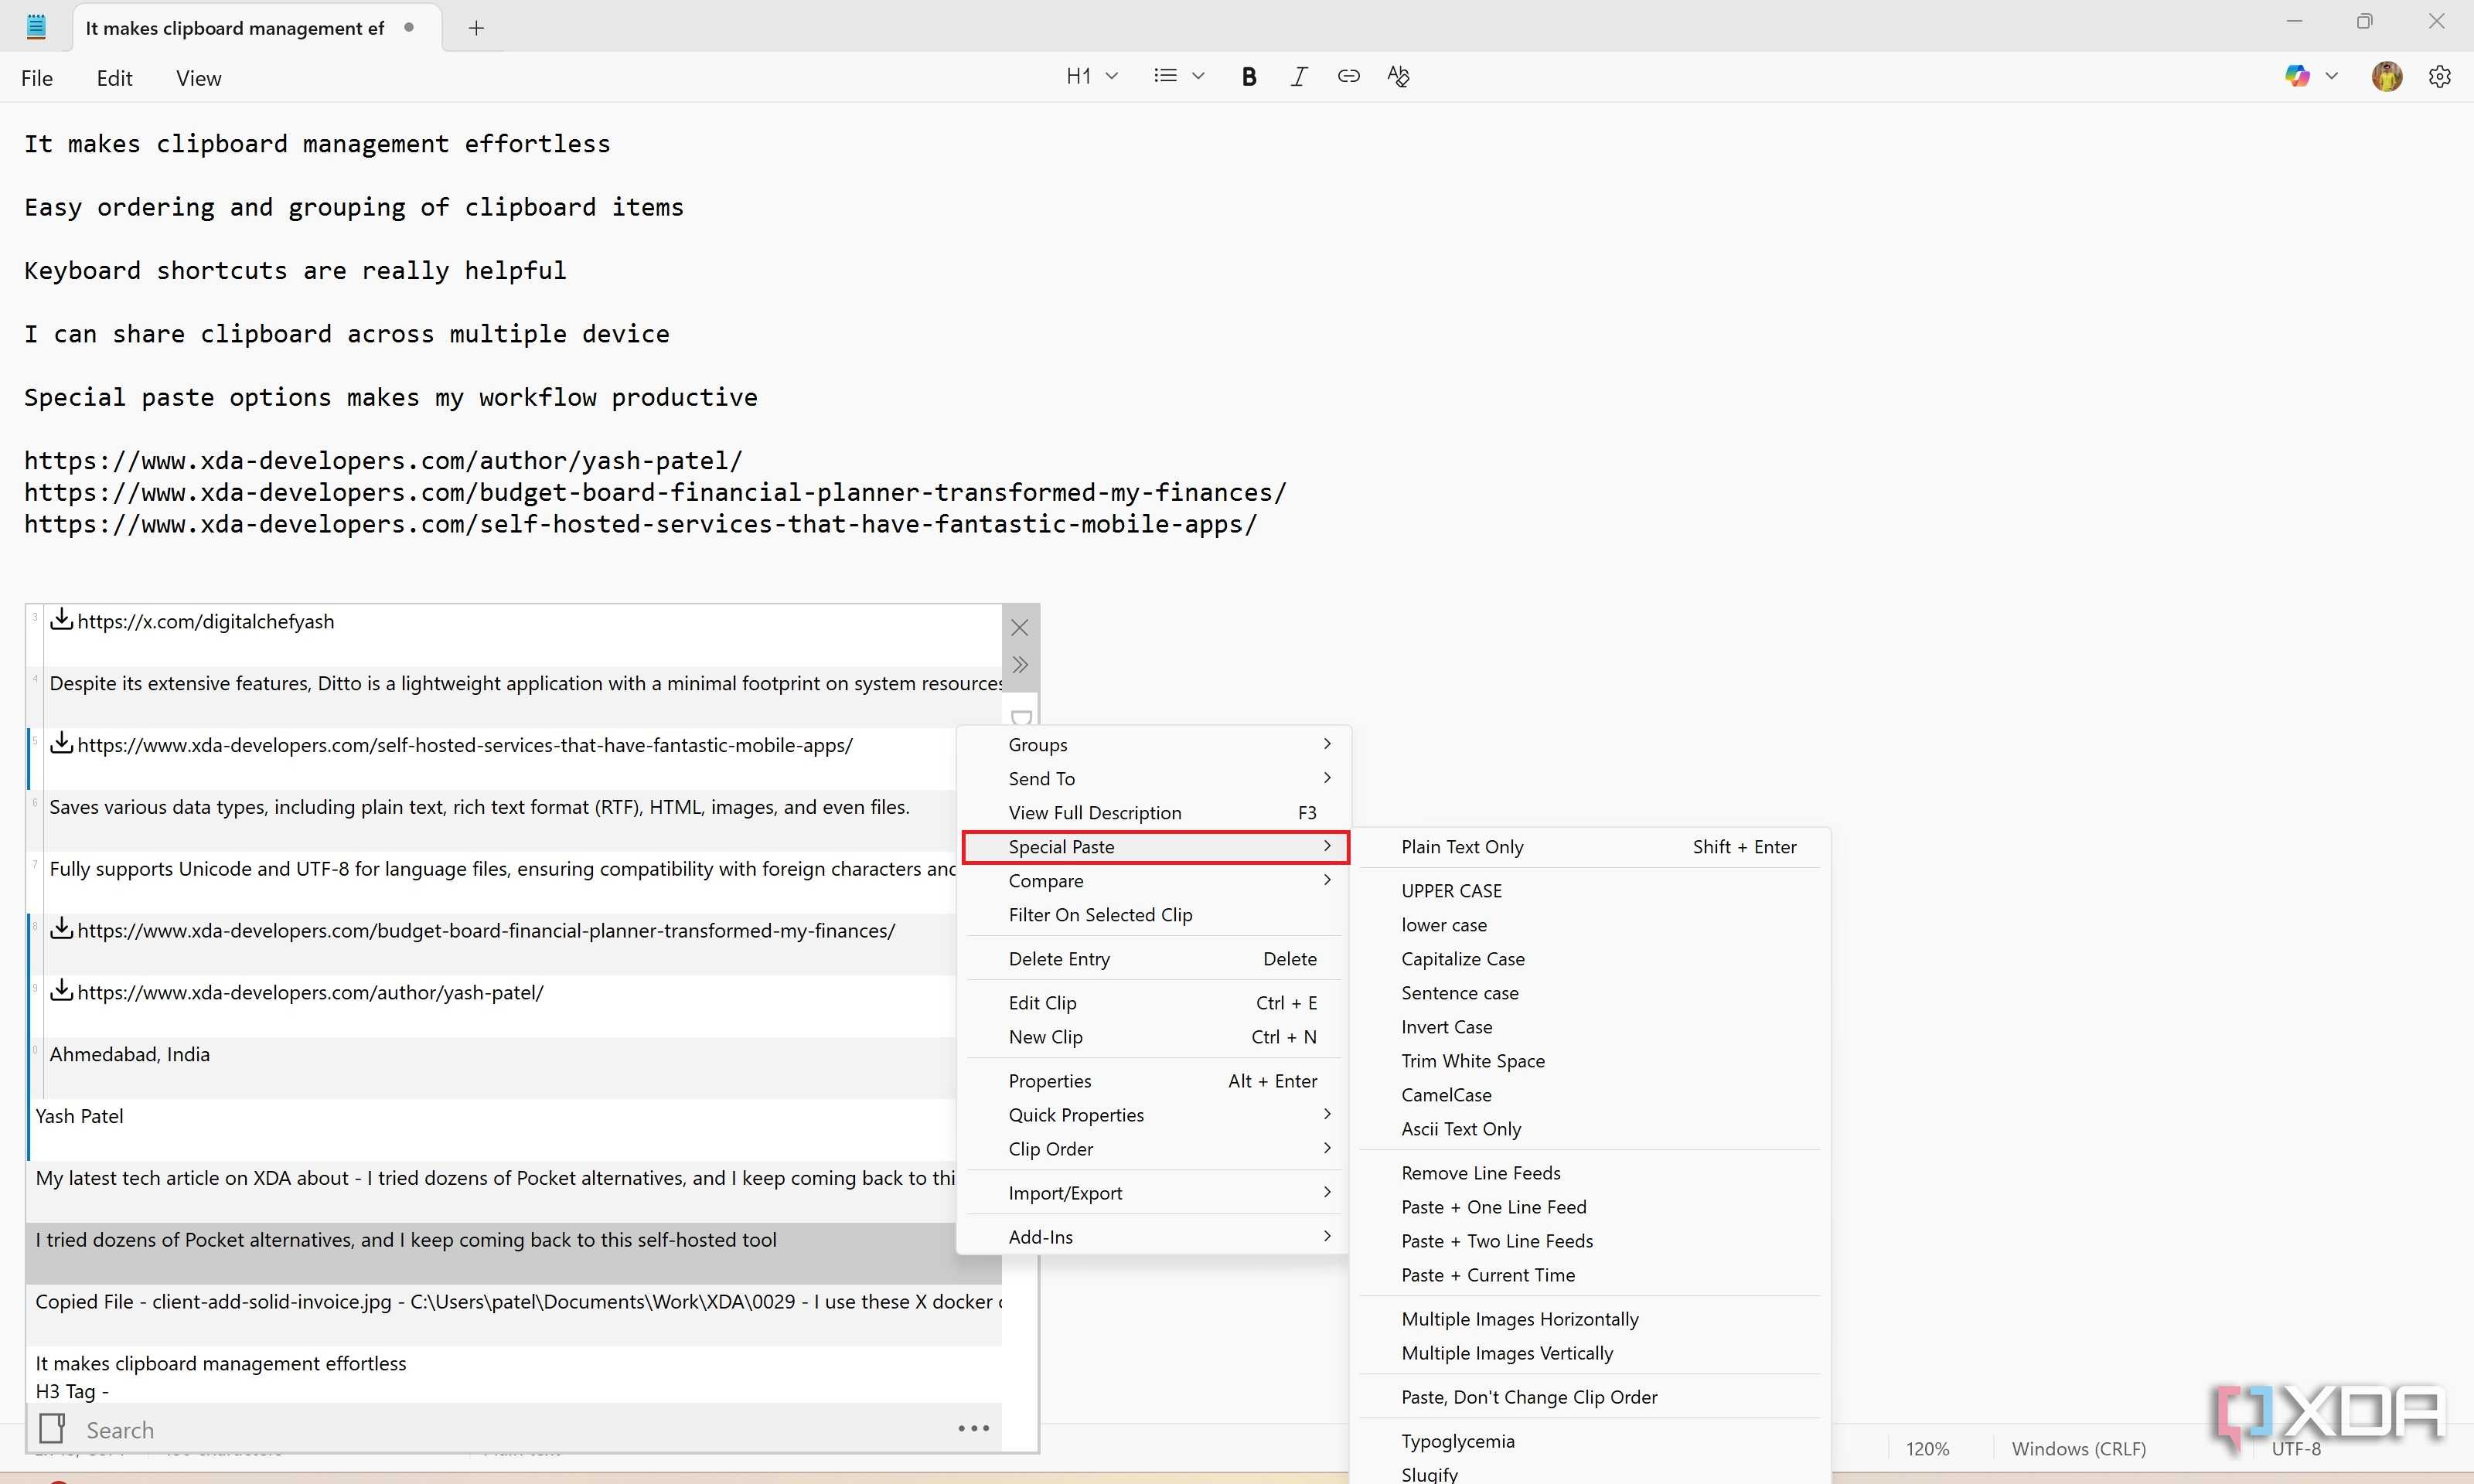Toggle bold formatting in Notepad toolbar

pos(1248,77)
